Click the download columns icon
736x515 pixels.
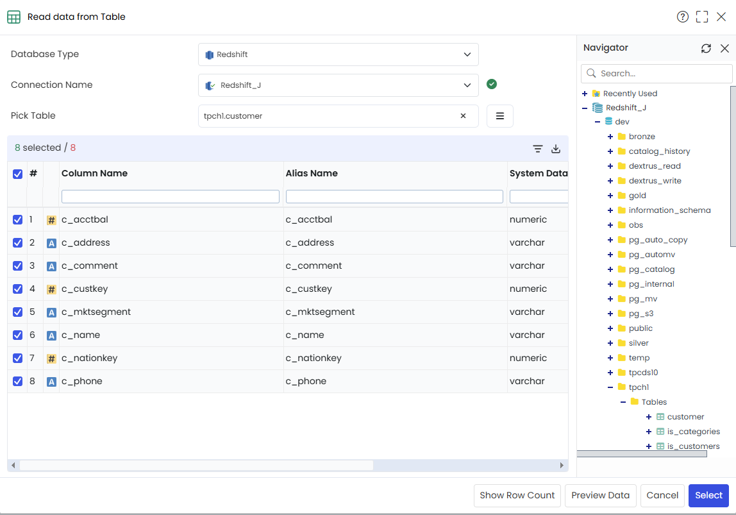(x=556, y=149)
